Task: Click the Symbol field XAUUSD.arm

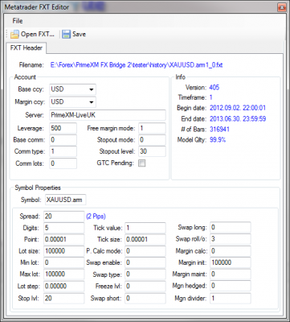Action: 66,200
